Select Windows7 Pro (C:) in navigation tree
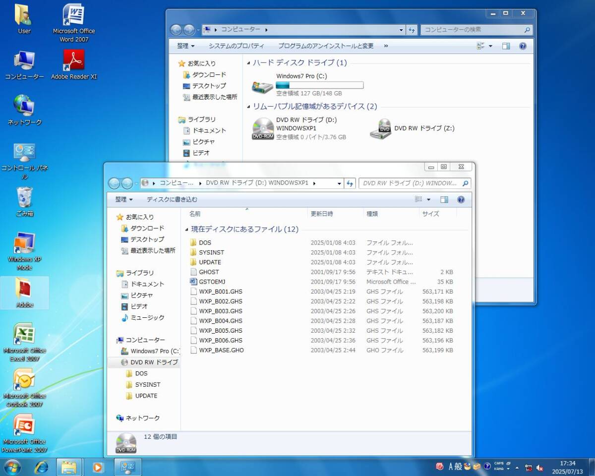This screenshot has width=595, height=476. tap(150, 351)
